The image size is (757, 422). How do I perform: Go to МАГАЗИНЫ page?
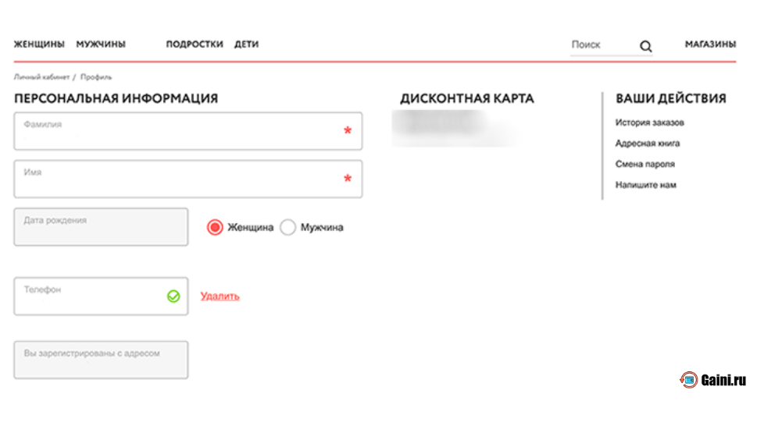coord(710,44)
